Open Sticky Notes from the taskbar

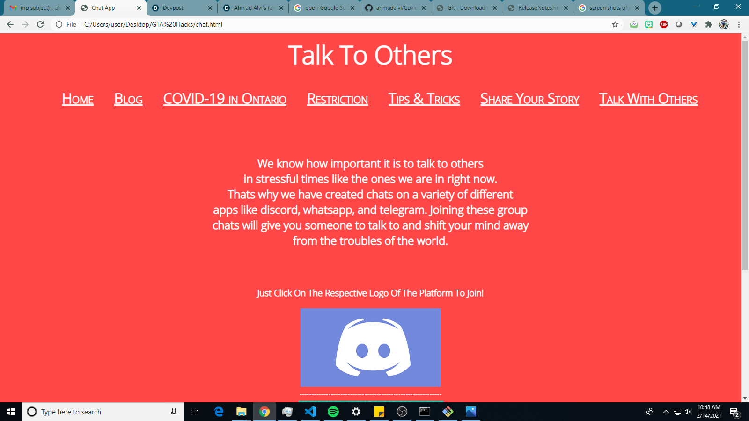pos(379,412)
